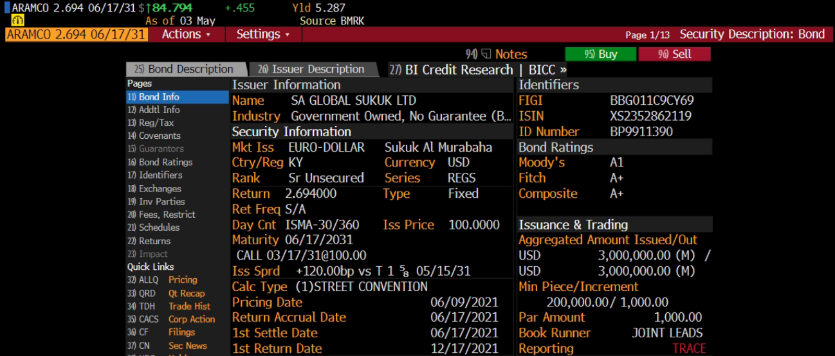Viewport: 835px width, 356px height.
Task: Click Sukuk Al Murabaha text
Action: pyautogui.click(x=438, y=147)
